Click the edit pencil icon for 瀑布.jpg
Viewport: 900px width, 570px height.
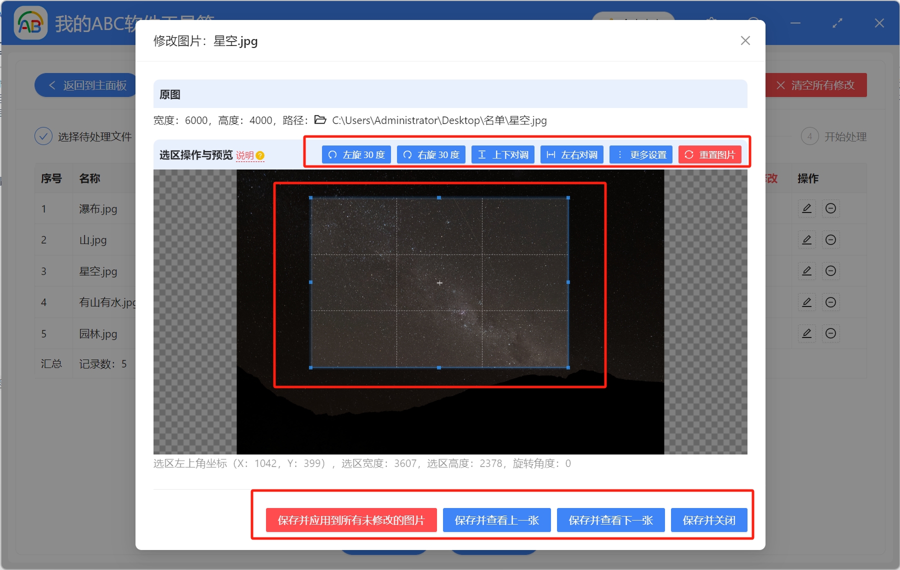point(806,208)
